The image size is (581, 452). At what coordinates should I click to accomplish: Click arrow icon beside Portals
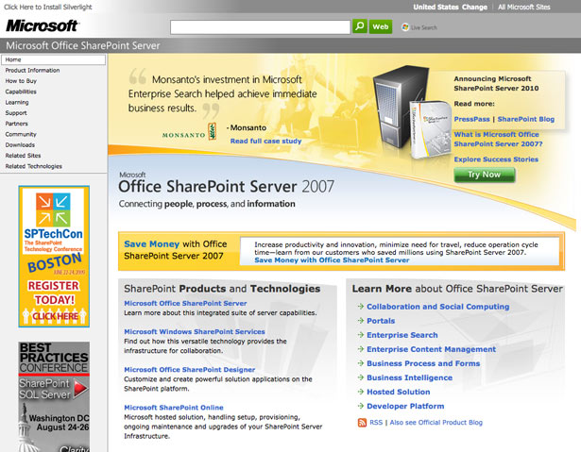point(361,321)
